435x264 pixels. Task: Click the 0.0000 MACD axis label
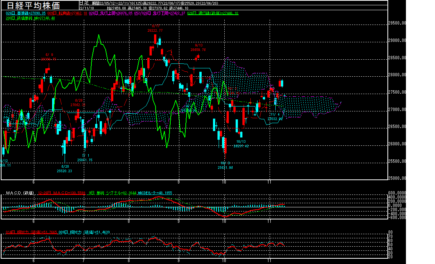coord(395,205)
